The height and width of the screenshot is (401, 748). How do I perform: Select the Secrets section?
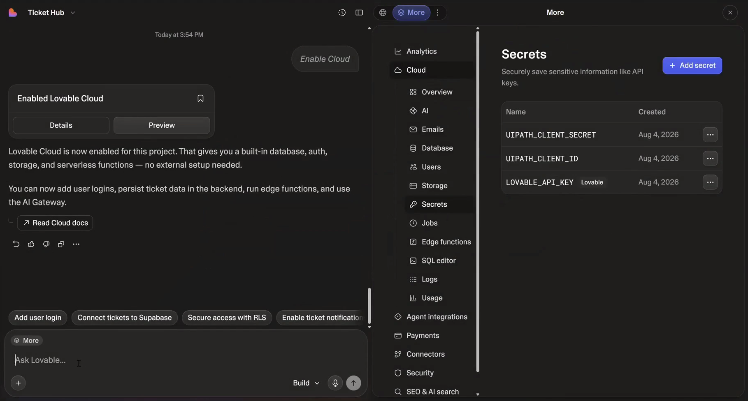tap(439, 205)
